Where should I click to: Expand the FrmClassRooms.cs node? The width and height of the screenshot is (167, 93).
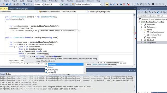pos(144,32)
